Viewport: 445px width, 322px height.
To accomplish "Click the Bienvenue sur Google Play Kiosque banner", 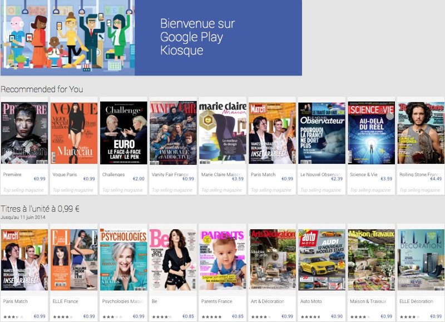I will tap(151, 38).
